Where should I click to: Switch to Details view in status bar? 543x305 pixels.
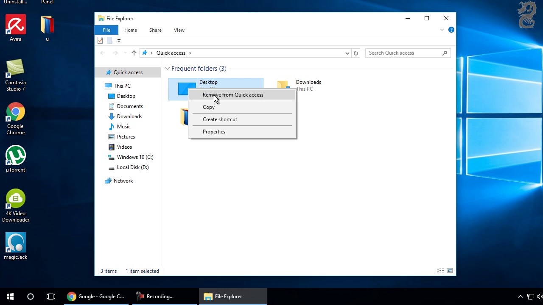440,271
